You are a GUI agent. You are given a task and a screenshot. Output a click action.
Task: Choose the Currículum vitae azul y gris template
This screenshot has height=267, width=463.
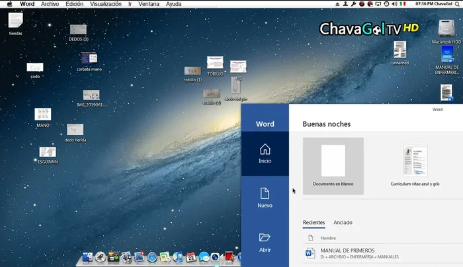[x=415, y=165]
